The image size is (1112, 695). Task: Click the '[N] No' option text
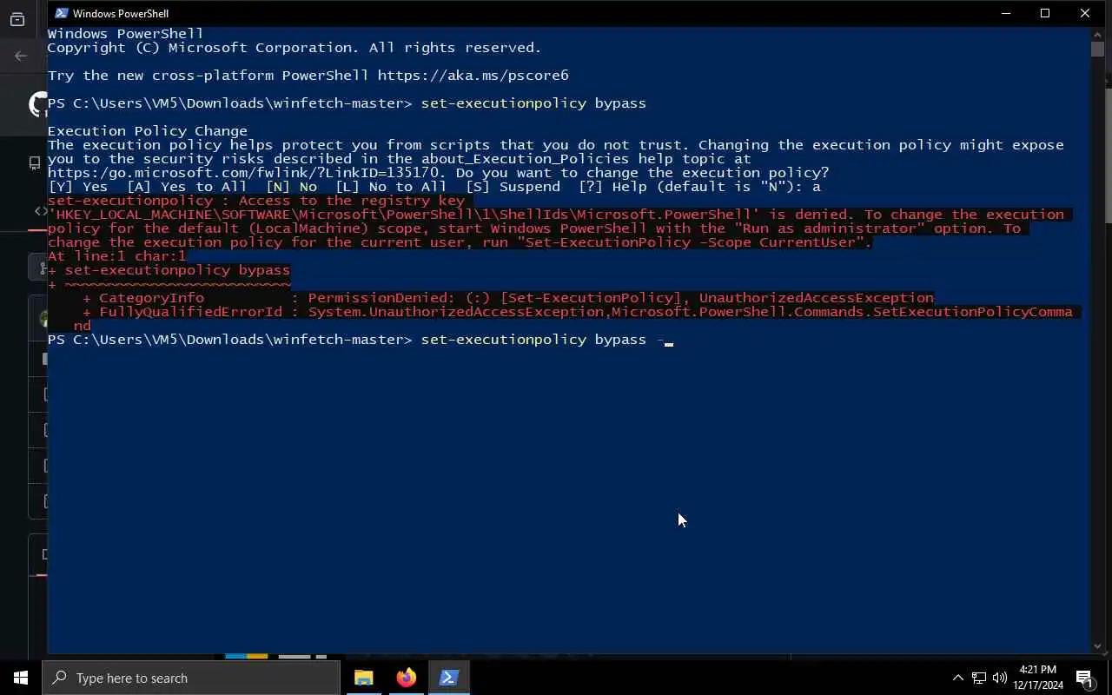click(291, 187)
